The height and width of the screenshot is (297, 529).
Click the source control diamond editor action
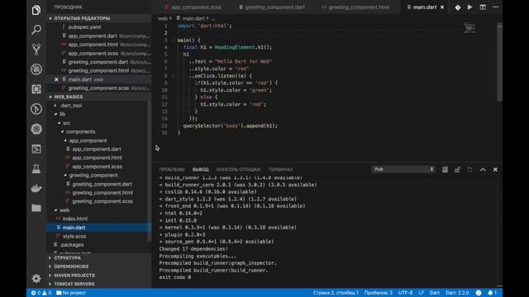pos(457,7)
